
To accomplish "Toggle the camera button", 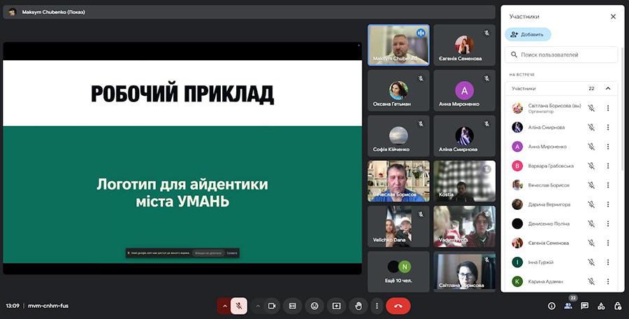I will coord(272,306).
